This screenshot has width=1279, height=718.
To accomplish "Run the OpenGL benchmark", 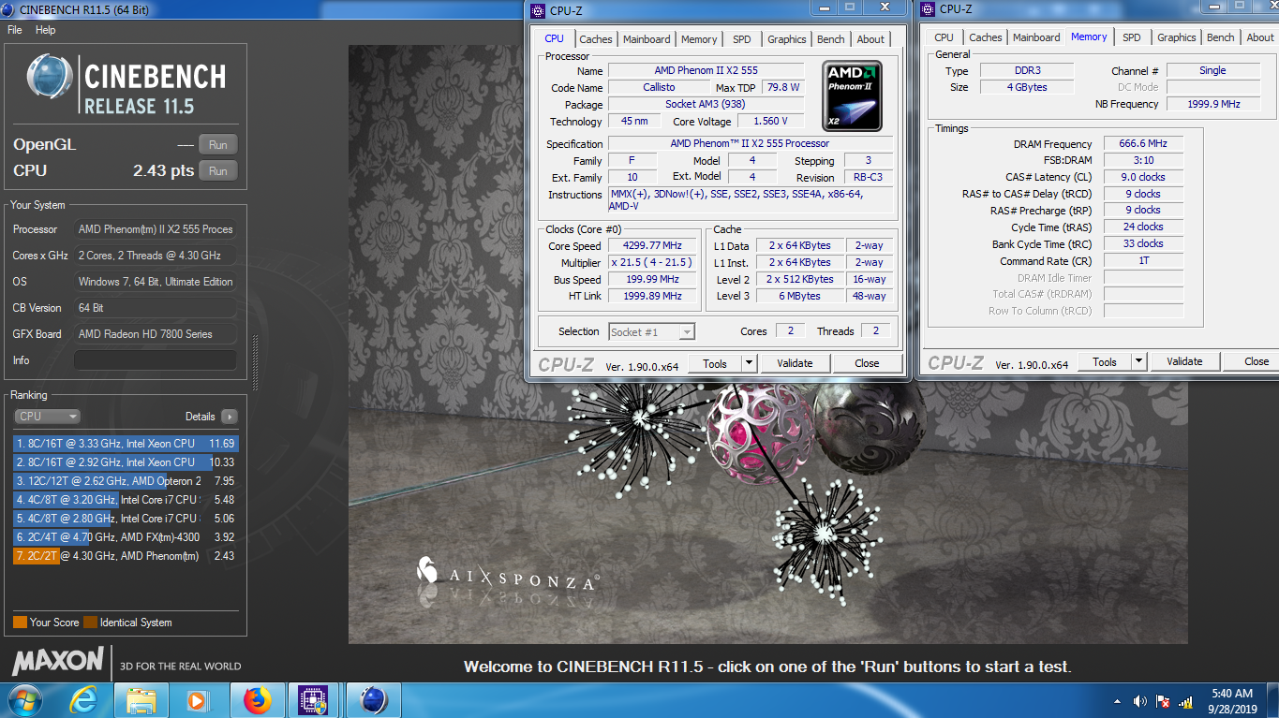I will tap(218, 145).
